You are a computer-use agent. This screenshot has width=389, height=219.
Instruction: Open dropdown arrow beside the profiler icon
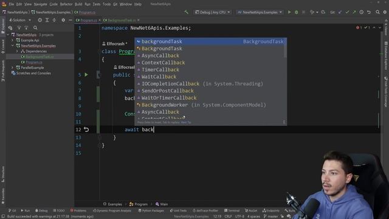[x=317, y=12]
